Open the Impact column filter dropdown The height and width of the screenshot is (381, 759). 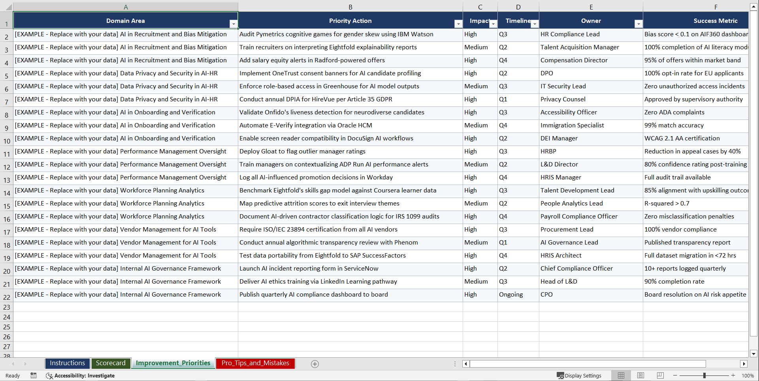pyautogui.click(x=493, y=24)
